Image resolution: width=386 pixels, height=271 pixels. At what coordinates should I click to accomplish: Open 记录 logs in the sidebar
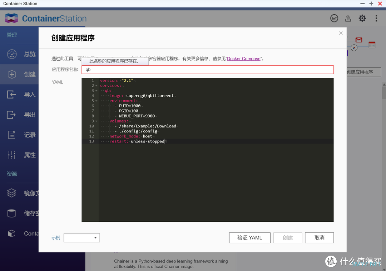click(19, 135)
